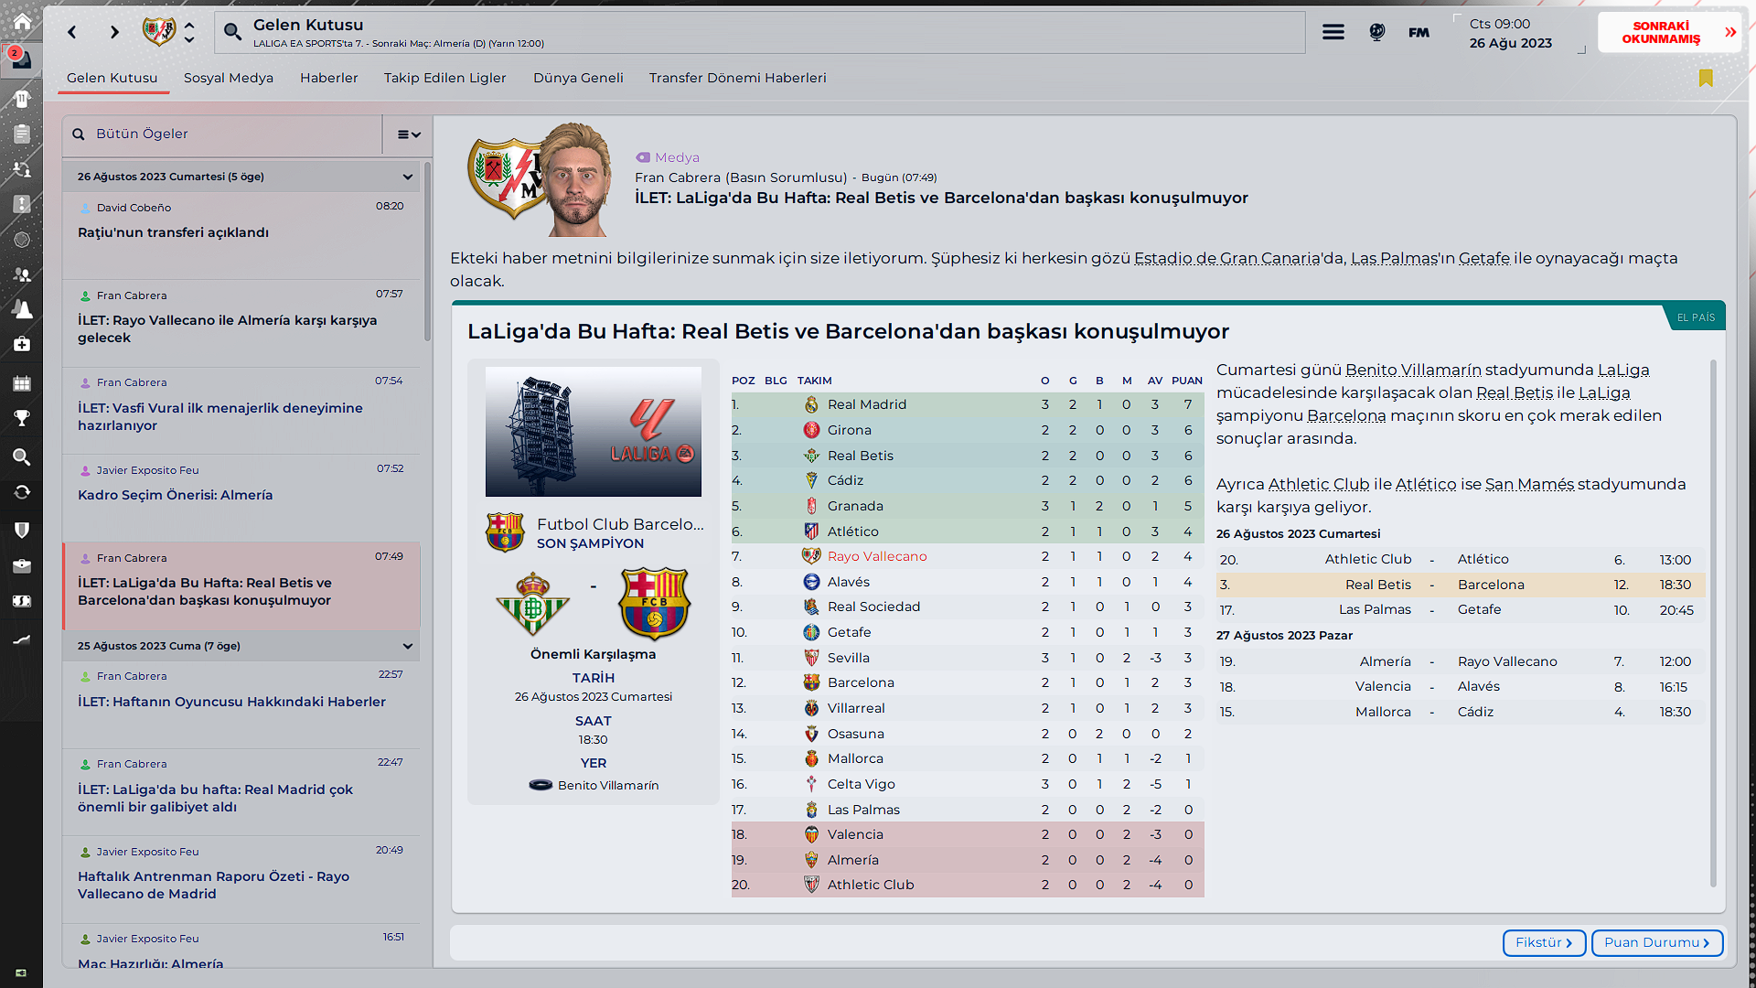Open the search magnifier in the top bar
The width and height of the screenshot is (1756, 988).
(233, 33)
